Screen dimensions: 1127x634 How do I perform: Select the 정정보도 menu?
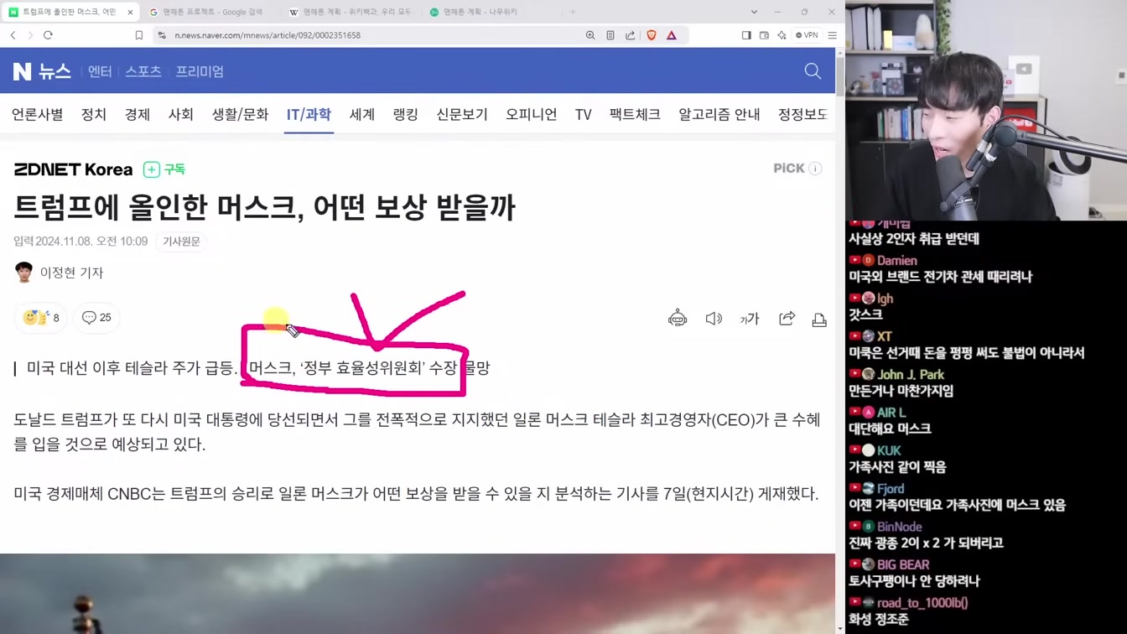click(802, 114)
